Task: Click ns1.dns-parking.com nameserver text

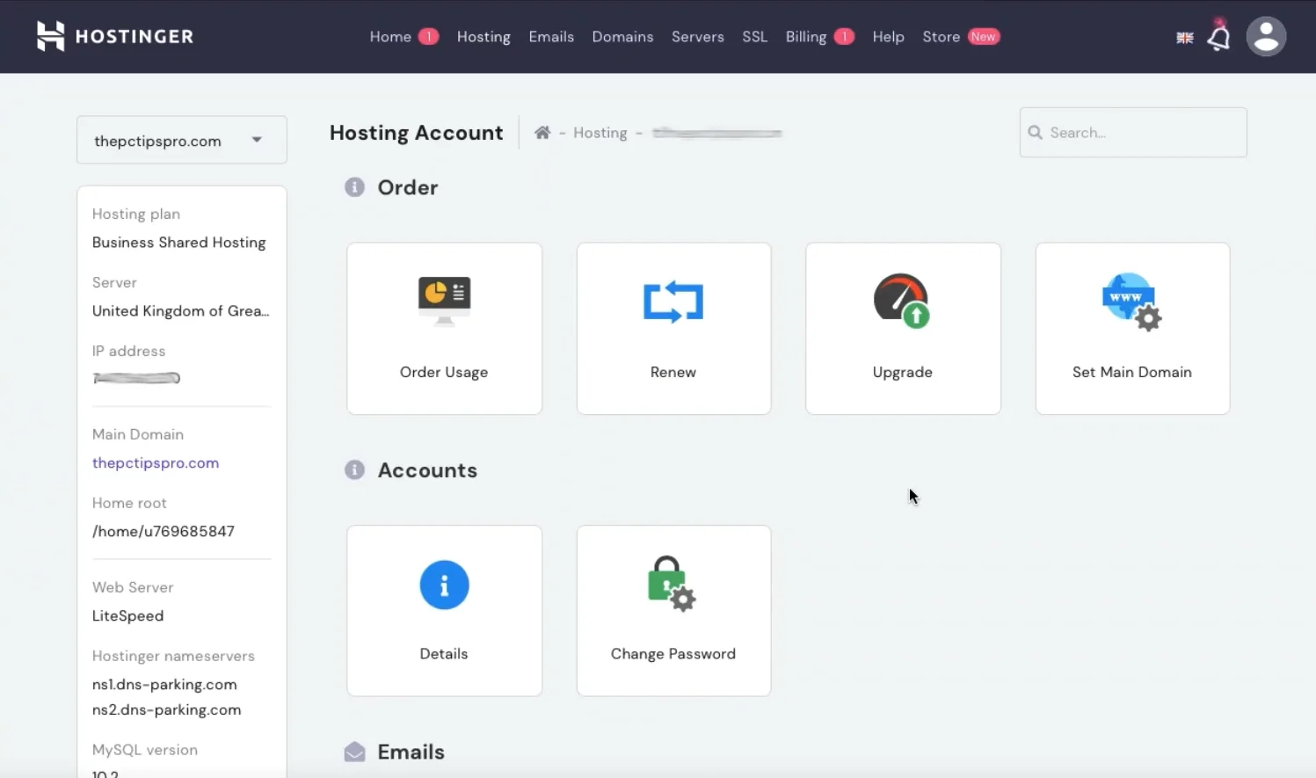Action: (164, 684)
